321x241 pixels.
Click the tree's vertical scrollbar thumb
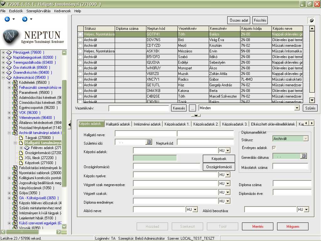click(64, 133)
